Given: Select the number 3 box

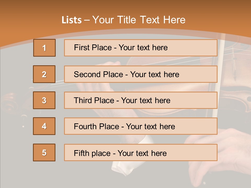Looking at the screenshot, I should click(44, 100).
